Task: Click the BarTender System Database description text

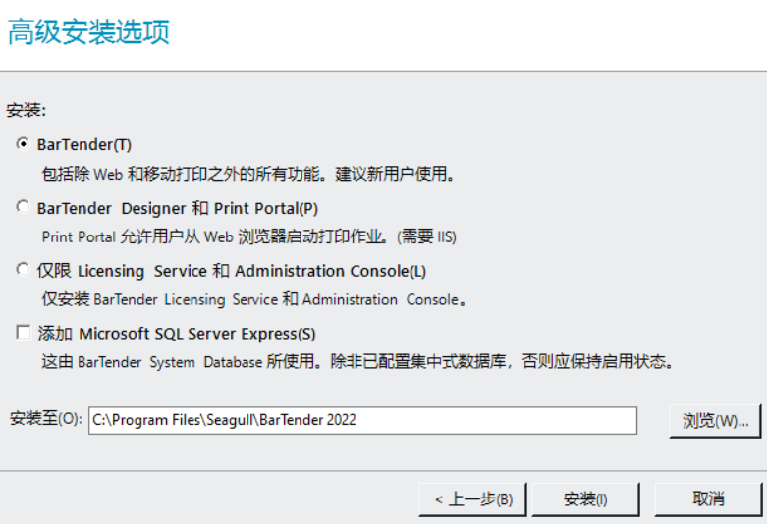Action: (359, 362)
